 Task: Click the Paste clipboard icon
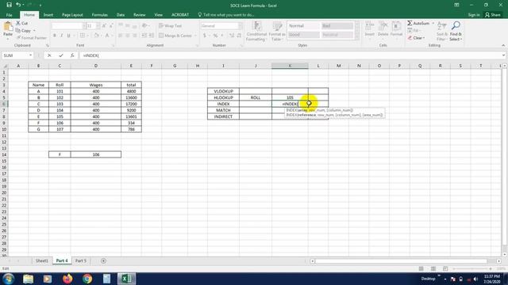[x=8, y=26]
